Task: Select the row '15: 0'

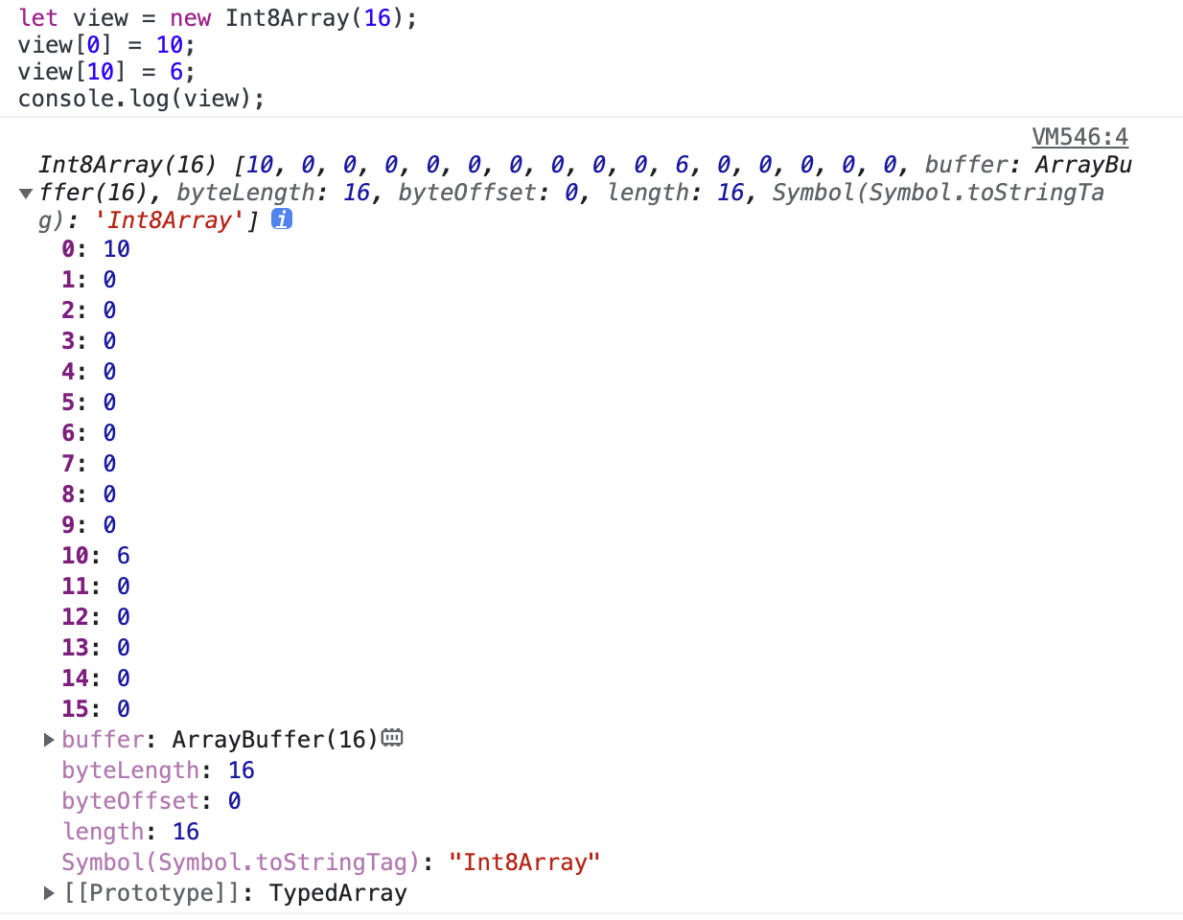Action: coord(96,709)
